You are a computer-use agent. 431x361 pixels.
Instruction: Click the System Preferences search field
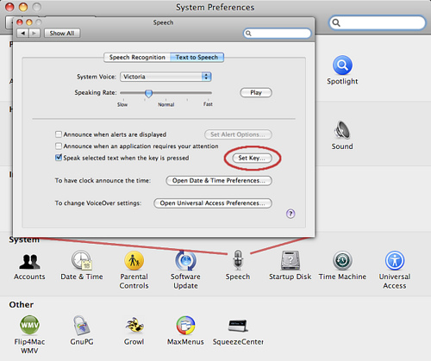click(x=377, y=22)
